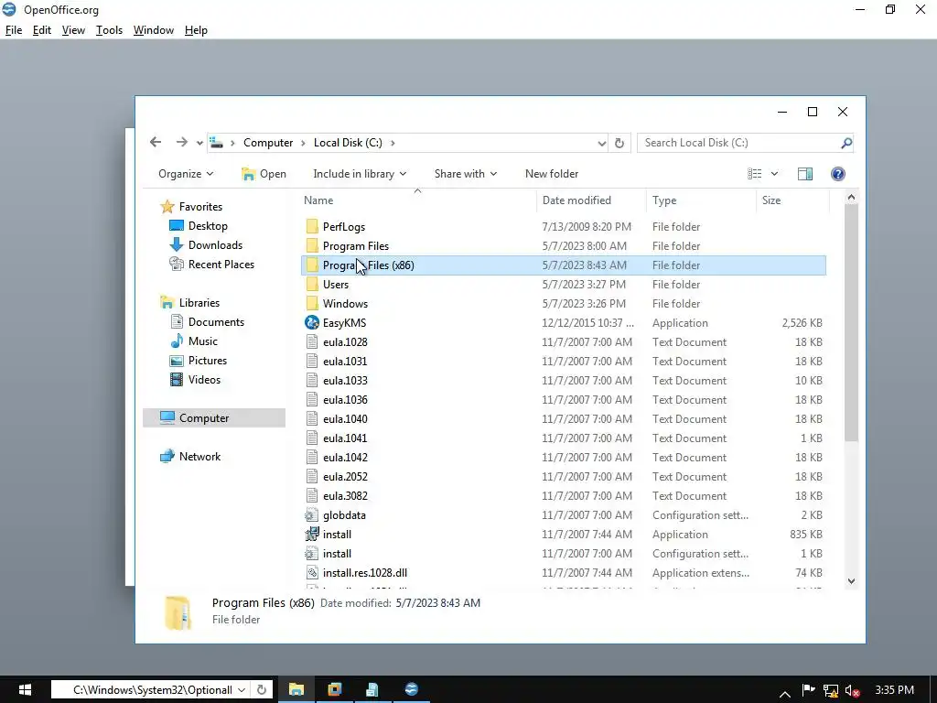Viewport: 937px width, 703px height.
Task: Click the refresh button beside address bar
Action: (619, 143)
